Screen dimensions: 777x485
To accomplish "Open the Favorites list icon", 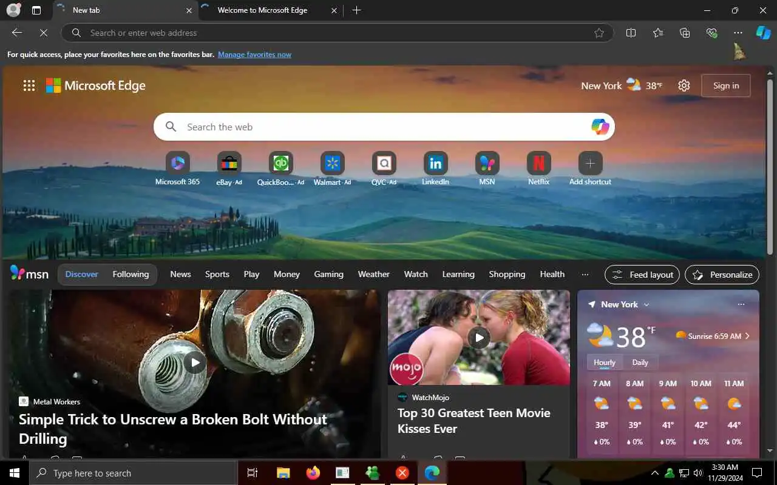I will pyautogui.click(x=658, y=33).
